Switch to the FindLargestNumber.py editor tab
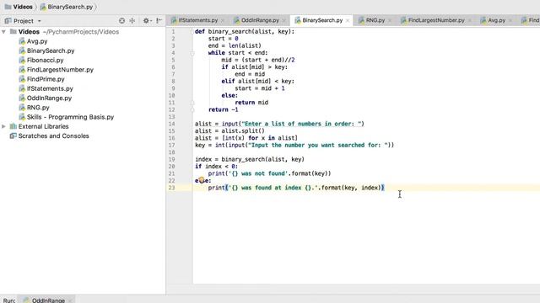The height and width of the screenshot is (303, 540). [x=436, y=20]
